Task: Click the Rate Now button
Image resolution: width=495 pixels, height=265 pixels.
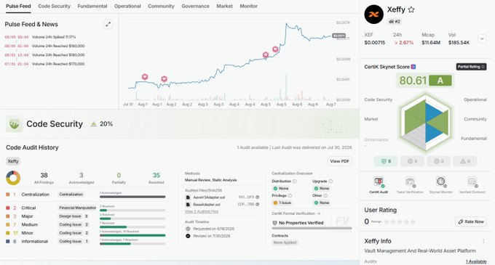Action: 471,221
